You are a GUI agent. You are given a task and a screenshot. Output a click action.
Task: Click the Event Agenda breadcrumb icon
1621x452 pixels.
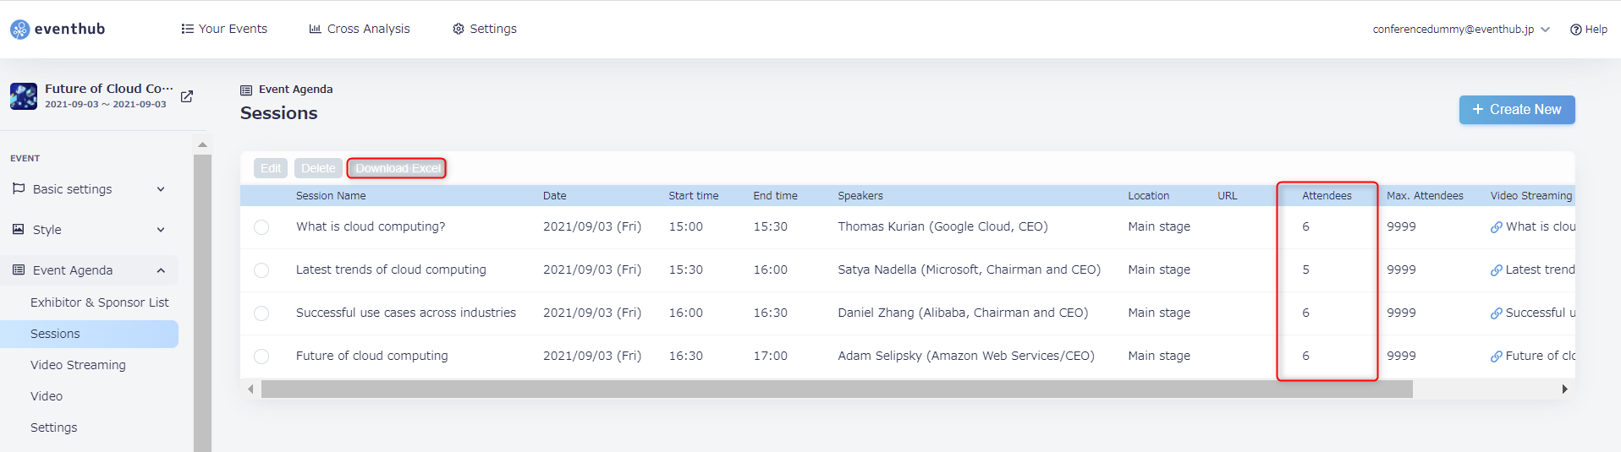246,90
